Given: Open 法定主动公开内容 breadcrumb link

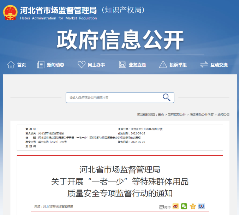Looking at the screenshot, I should pos(202,115).
